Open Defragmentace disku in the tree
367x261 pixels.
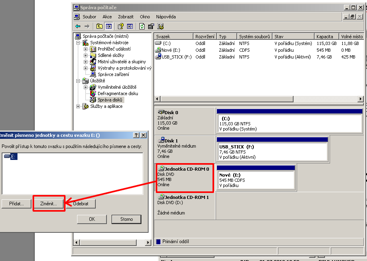tap(118, 93)
